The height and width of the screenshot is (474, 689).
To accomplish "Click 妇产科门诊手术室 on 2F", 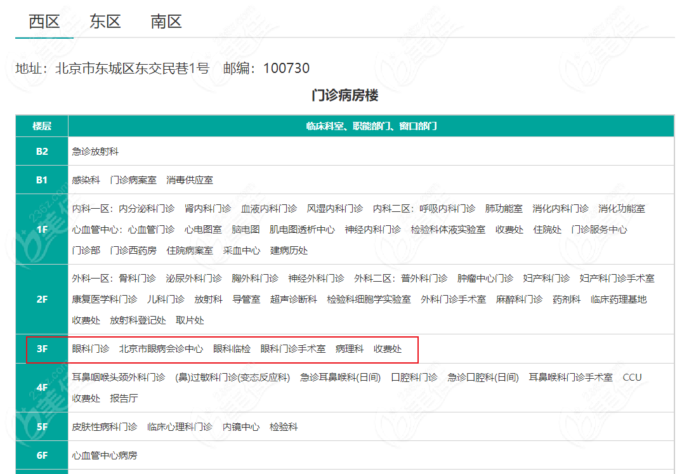I will [617, 279].
